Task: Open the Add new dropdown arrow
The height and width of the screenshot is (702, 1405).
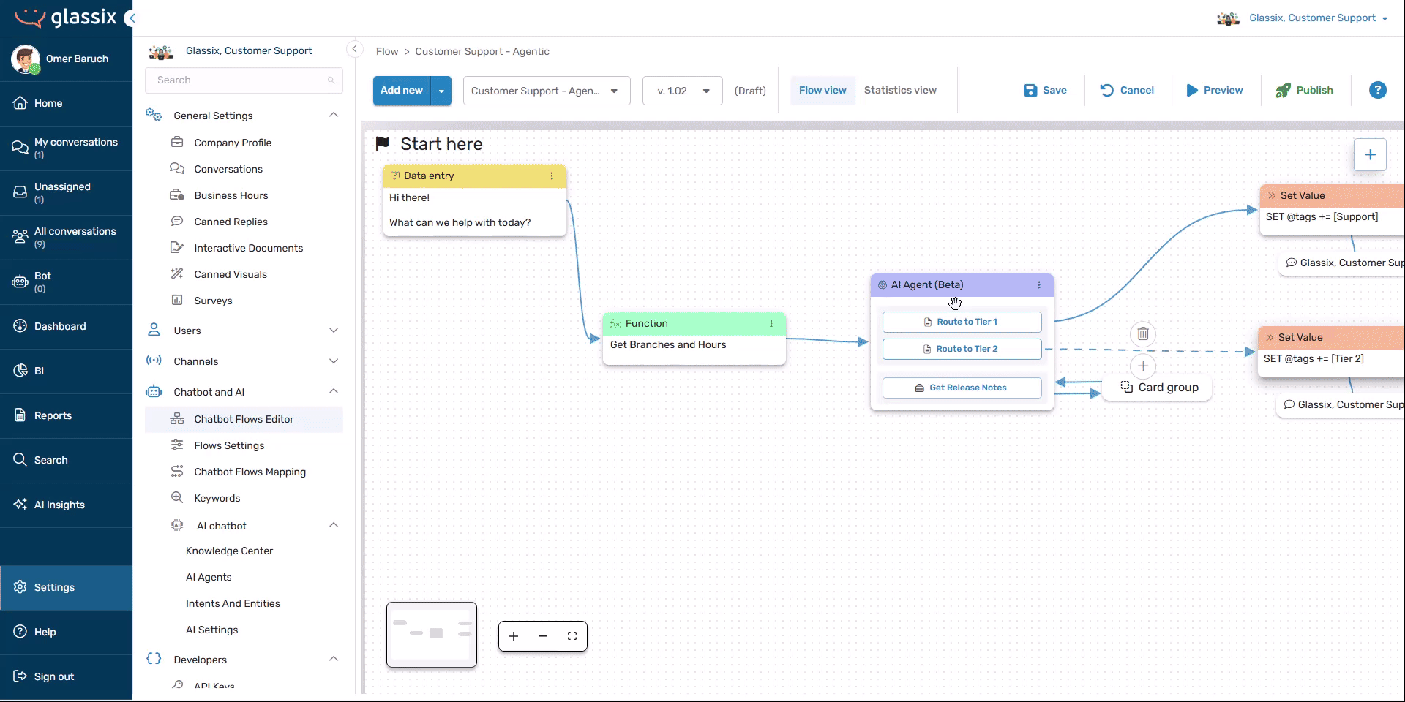Action: pos(441,91)
